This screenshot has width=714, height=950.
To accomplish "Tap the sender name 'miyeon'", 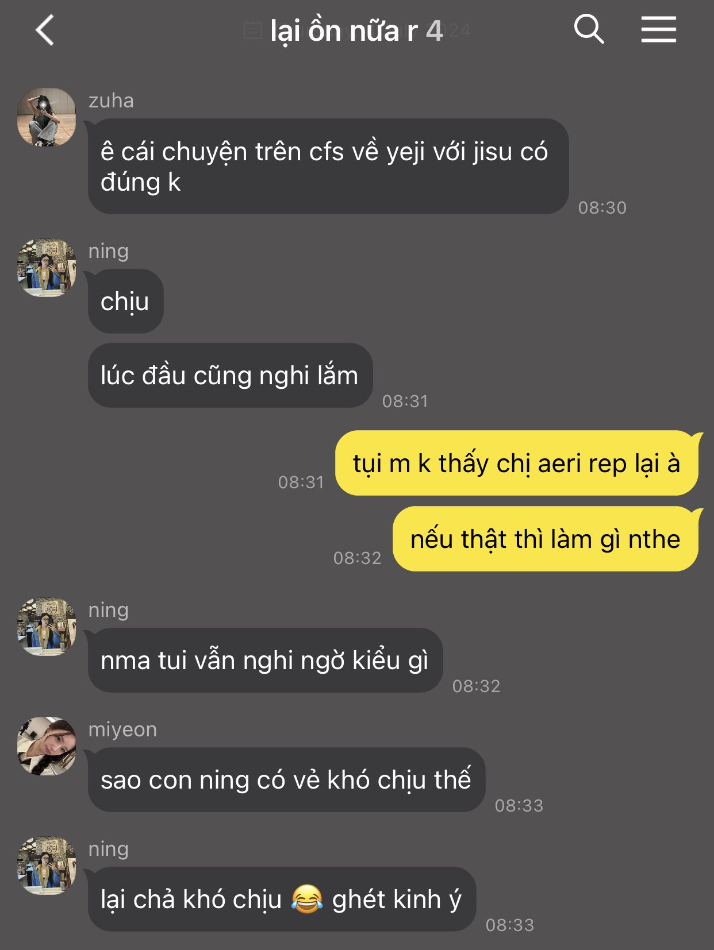I will (x=122, y=729).
